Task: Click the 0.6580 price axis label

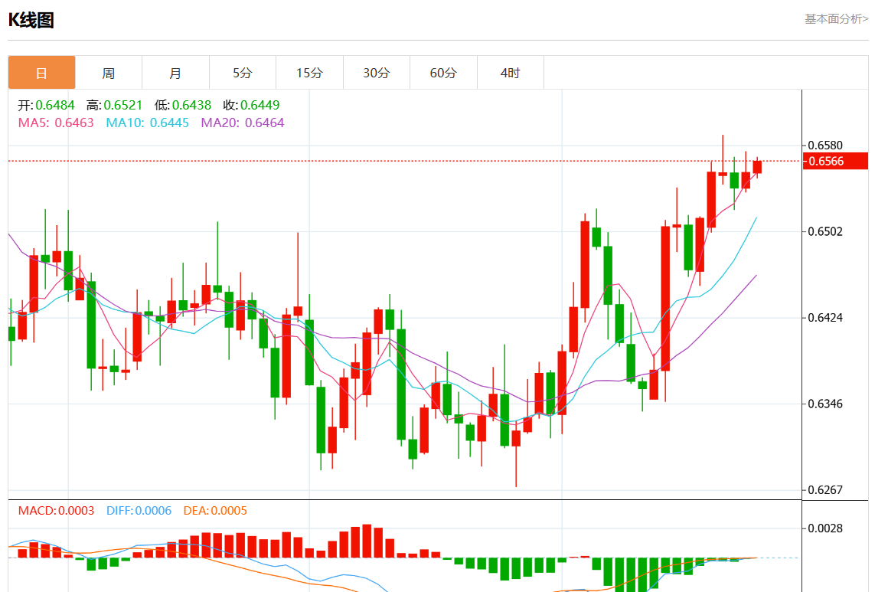Action: click(825, 145)
